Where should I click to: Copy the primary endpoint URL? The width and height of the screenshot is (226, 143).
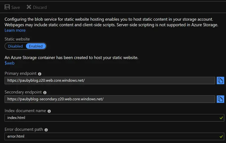pyautogui.click(x=220, y=81)
